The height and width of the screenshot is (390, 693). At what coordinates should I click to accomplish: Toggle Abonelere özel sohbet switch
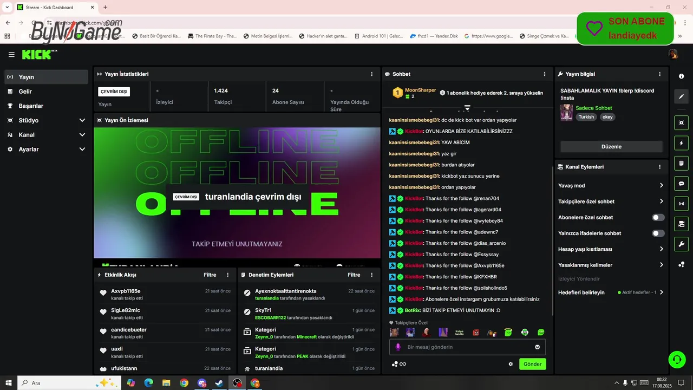658,217
